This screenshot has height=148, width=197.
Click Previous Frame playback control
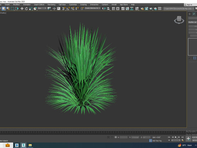[x=172, y=137]
